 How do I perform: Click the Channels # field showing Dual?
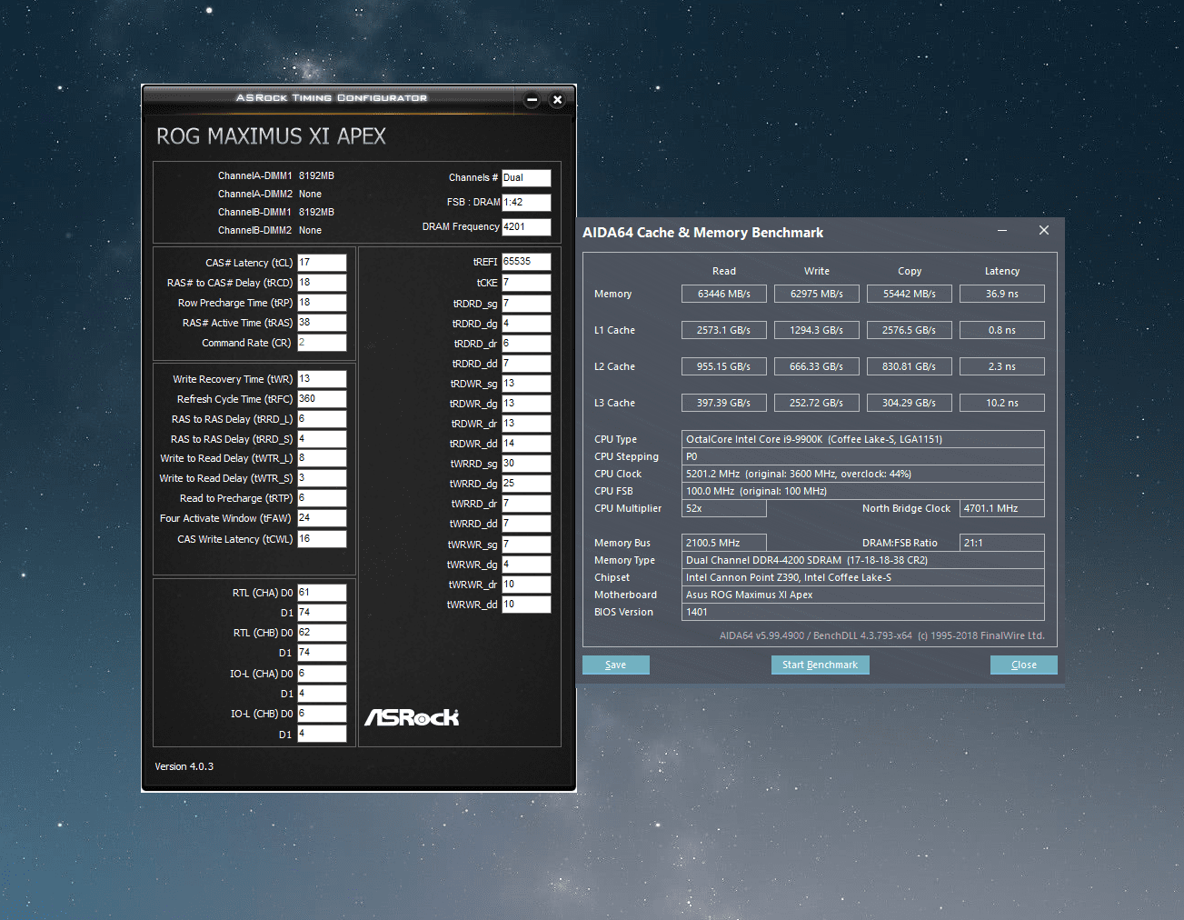[x=526, y=178]
